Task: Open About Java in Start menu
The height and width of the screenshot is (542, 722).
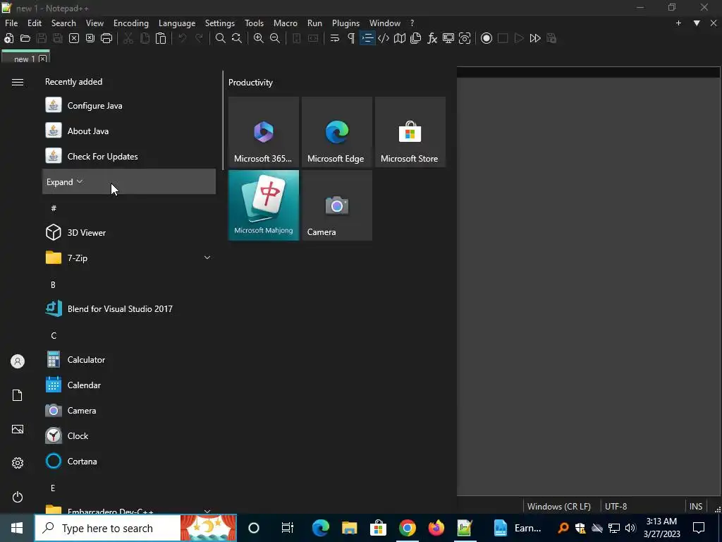Action: click(129, 131)
